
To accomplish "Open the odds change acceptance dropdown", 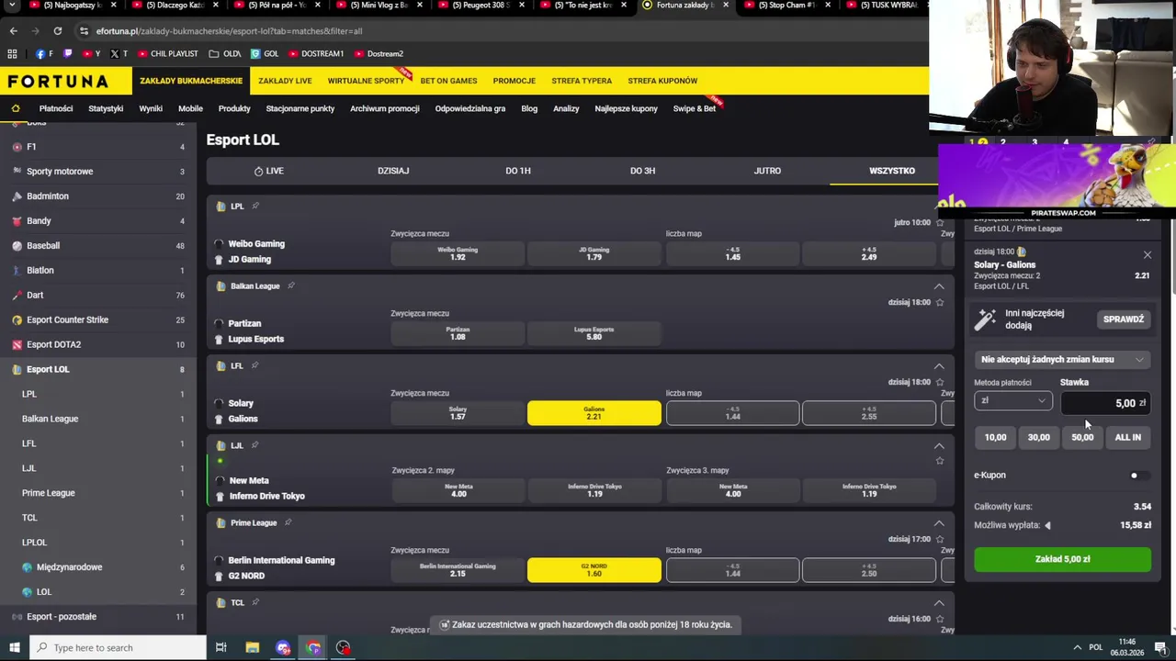I will (1062, 360).
